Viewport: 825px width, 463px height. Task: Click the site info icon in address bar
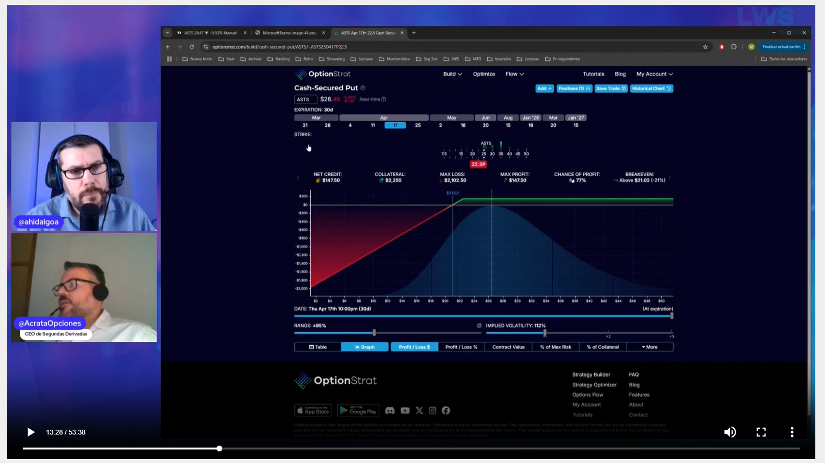pos(206,47)
